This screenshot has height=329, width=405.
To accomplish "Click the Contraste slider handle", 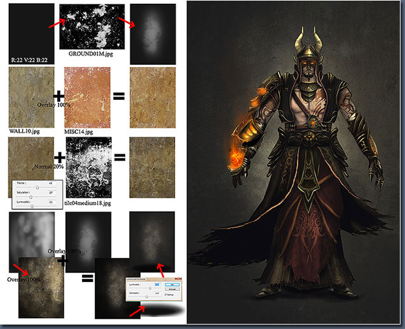I will pyautogui.click(x=147, y=297).
